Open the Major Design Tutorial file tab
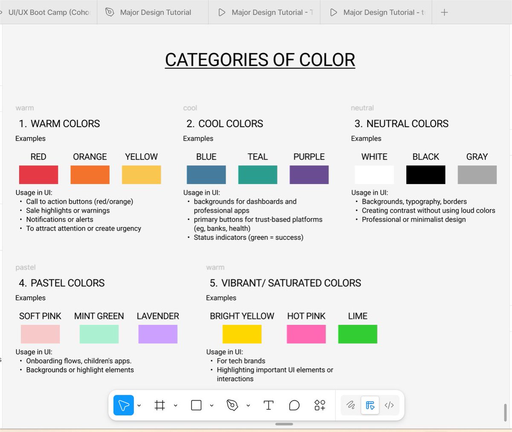Image resolution: width=512 pixels, height=432 pixels. 153,12
